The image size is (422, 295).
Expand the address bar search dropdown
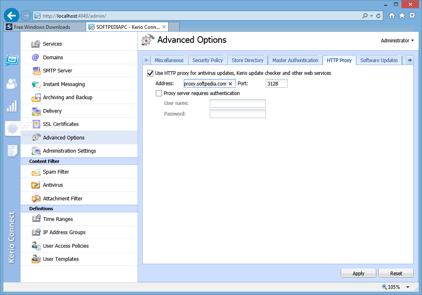[x=371, y=16]
